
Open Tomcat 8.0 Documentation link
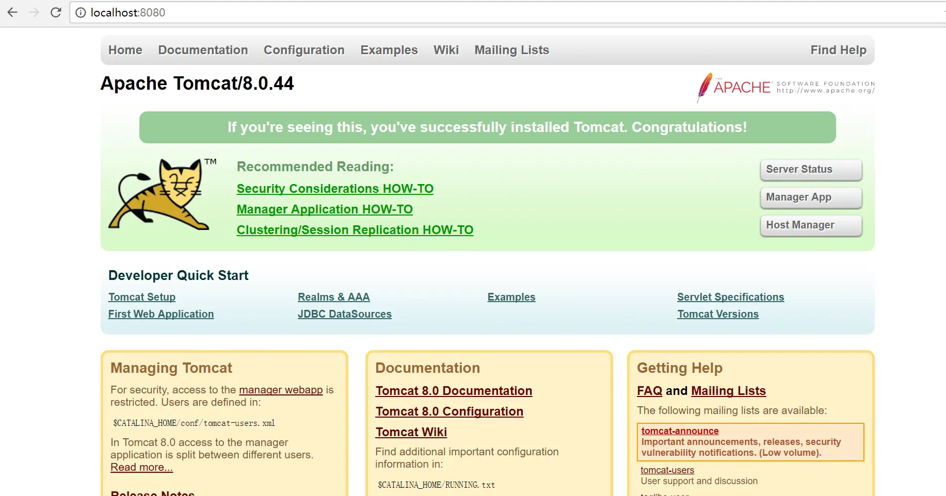point(454,391)
